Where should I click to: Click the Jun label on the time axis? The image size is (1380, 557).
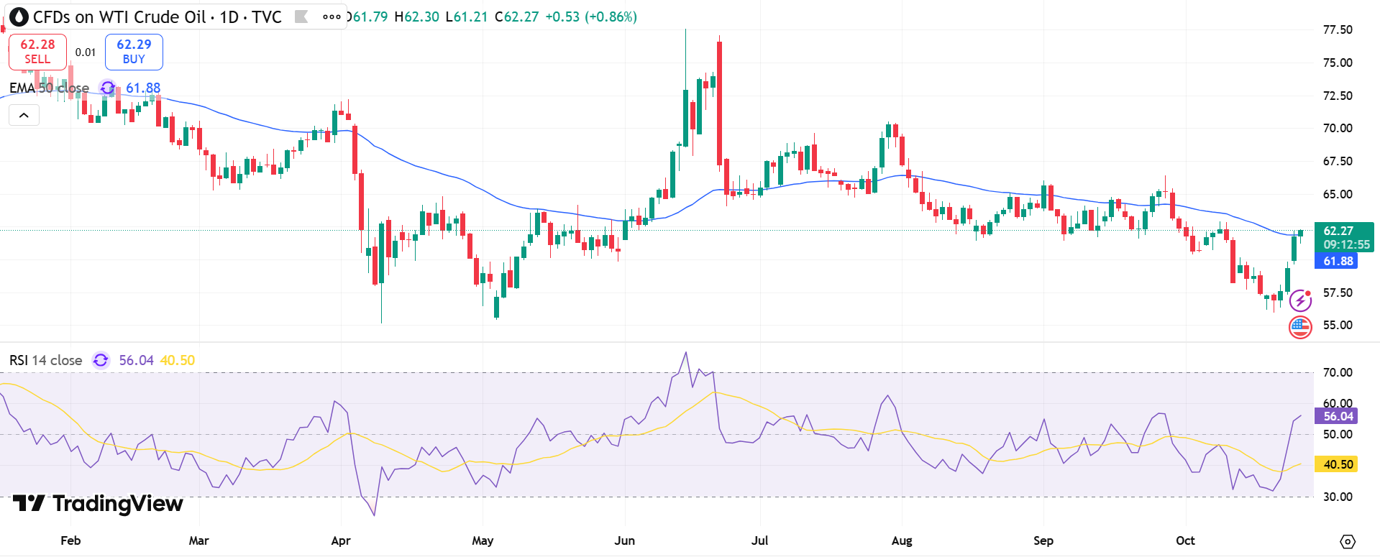click(625, 540)
